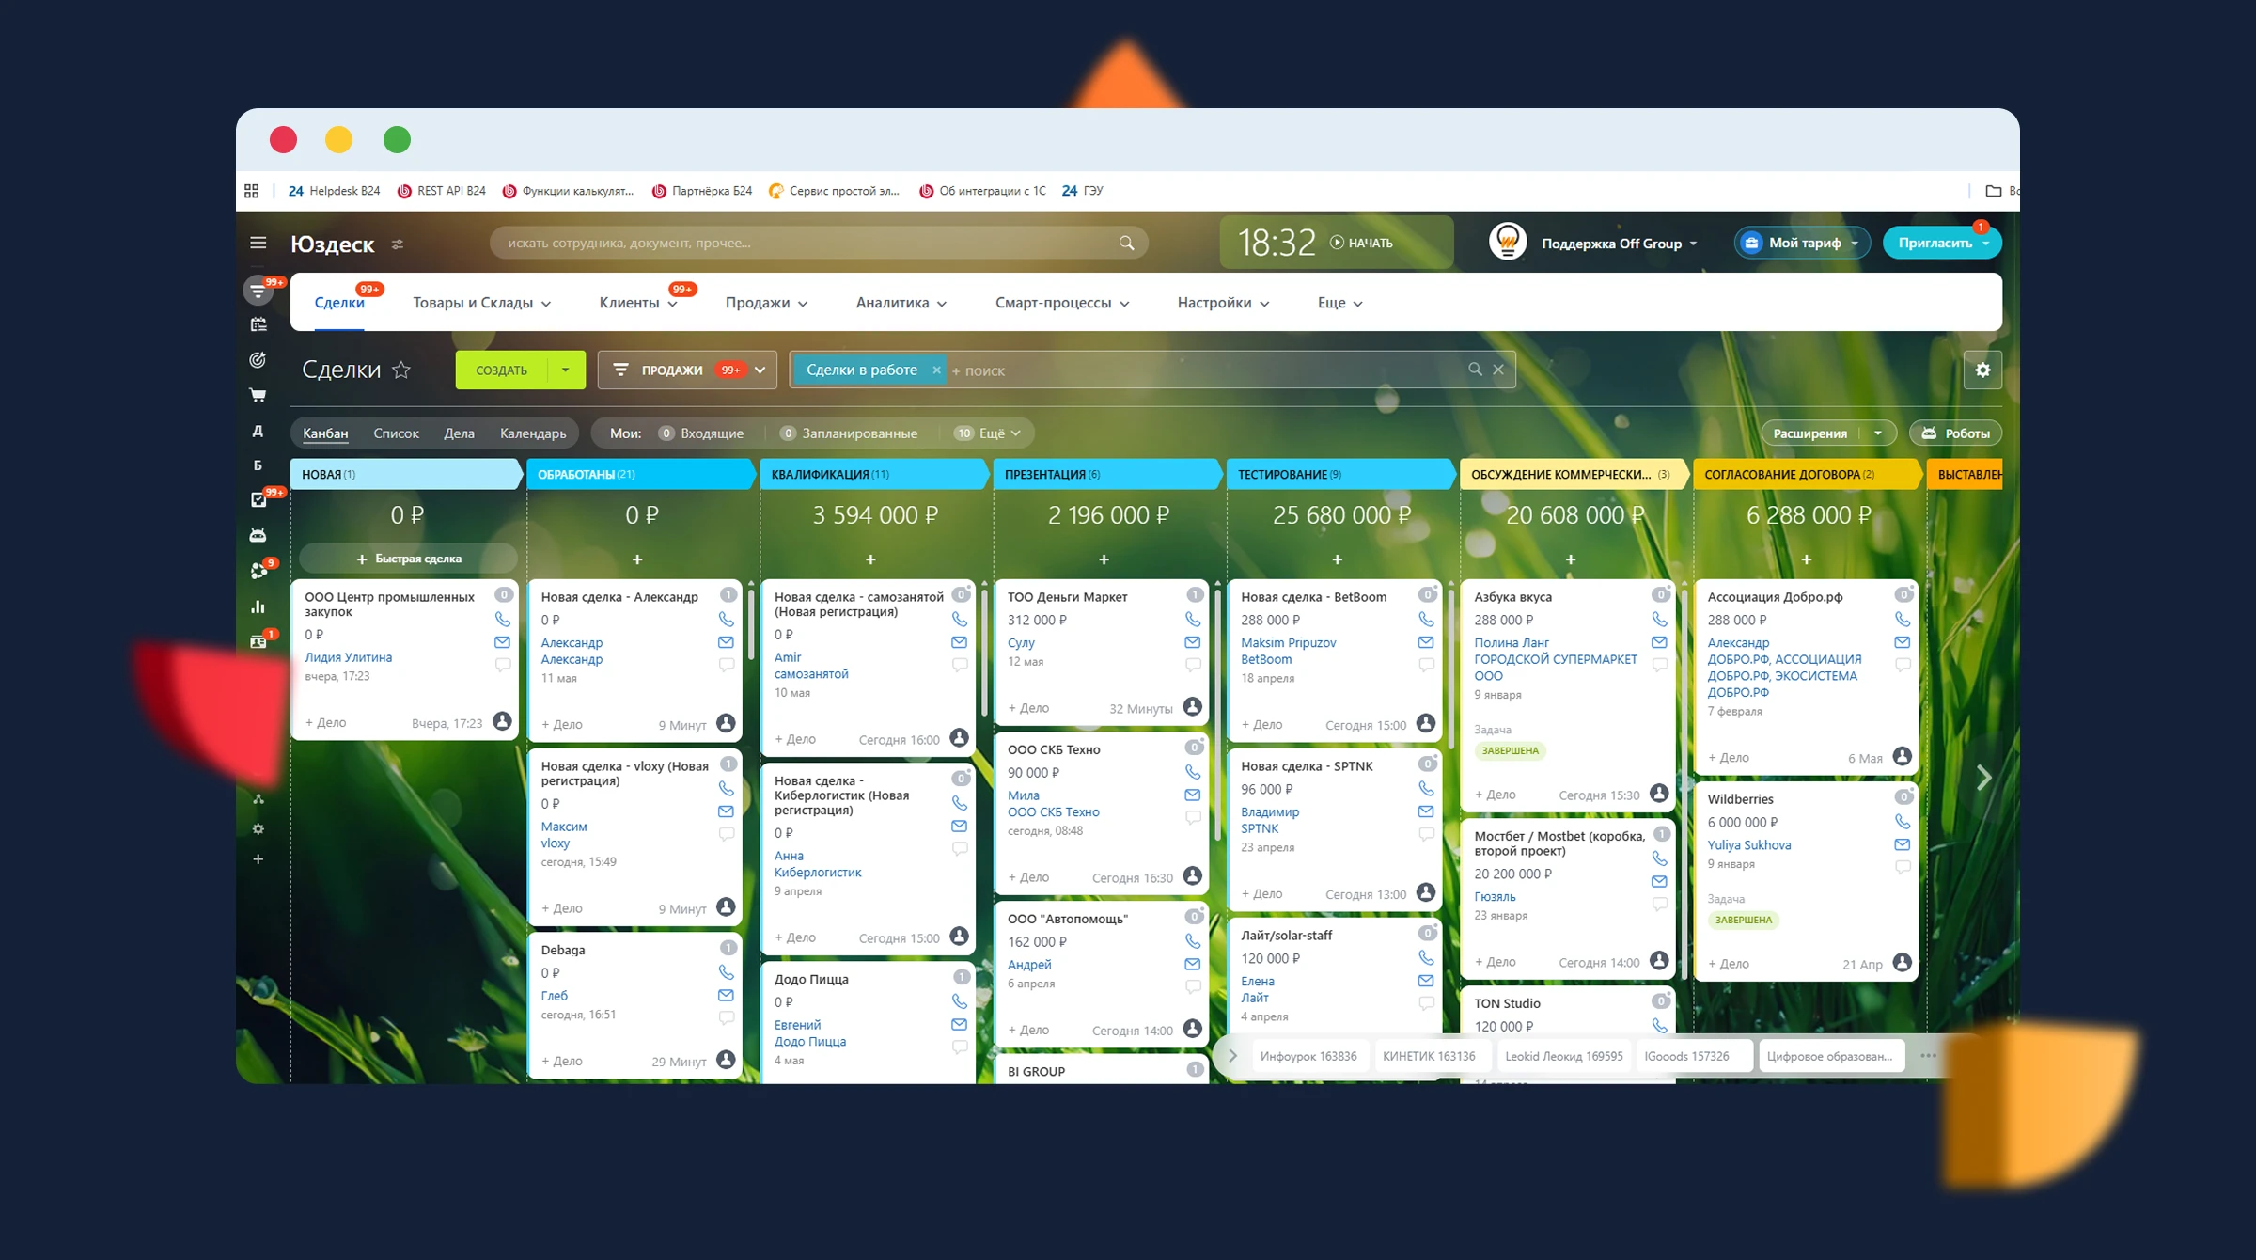Toggle the Входящие counter filter
The height and width of the screenshot is (1260, 2256).
[x=701, y=433]
